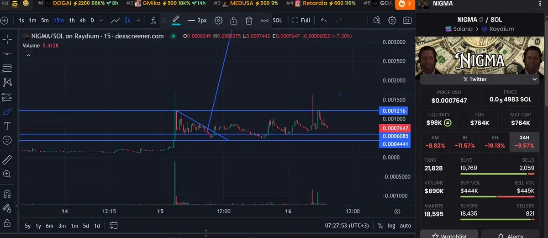This screenshot has width=548, height=238.
Task: Switch to D daily timeframe
Action: click(92, 21)
